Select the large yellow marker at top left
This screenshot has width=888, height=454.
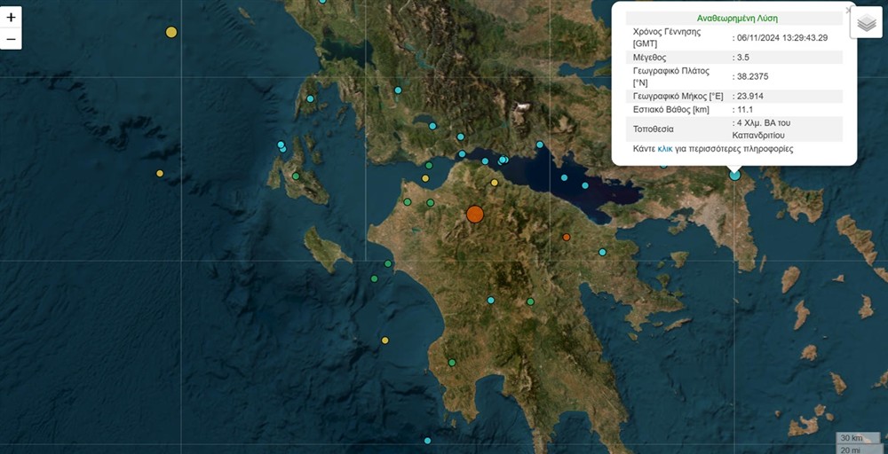click(171, 32)
